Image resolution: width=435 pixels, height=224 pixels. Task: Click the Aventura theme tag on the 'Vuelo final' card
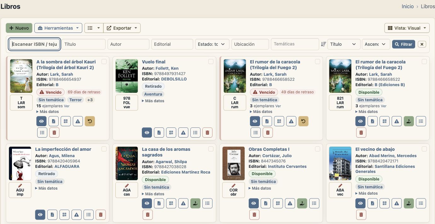coord(153,94)
